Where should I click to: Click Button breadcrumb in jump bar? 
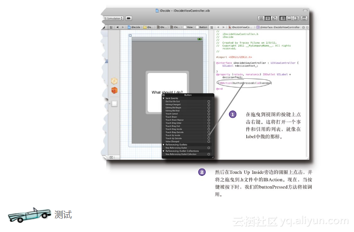coord(202,27)
